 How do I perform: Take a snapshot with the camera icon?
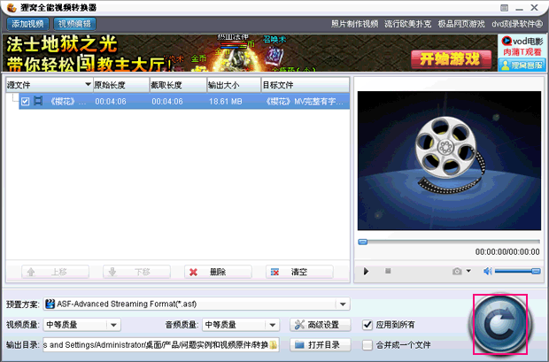[x=457, y=272]
